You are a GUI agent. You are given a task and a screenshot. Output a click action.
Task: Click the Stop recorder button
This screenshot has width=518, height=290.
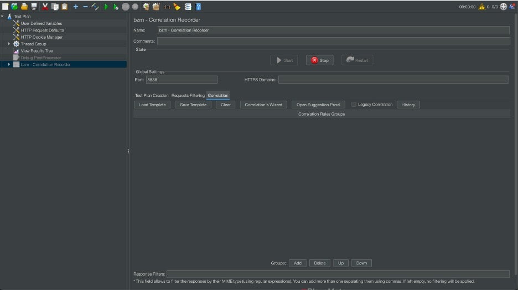(x=319, y=60)
